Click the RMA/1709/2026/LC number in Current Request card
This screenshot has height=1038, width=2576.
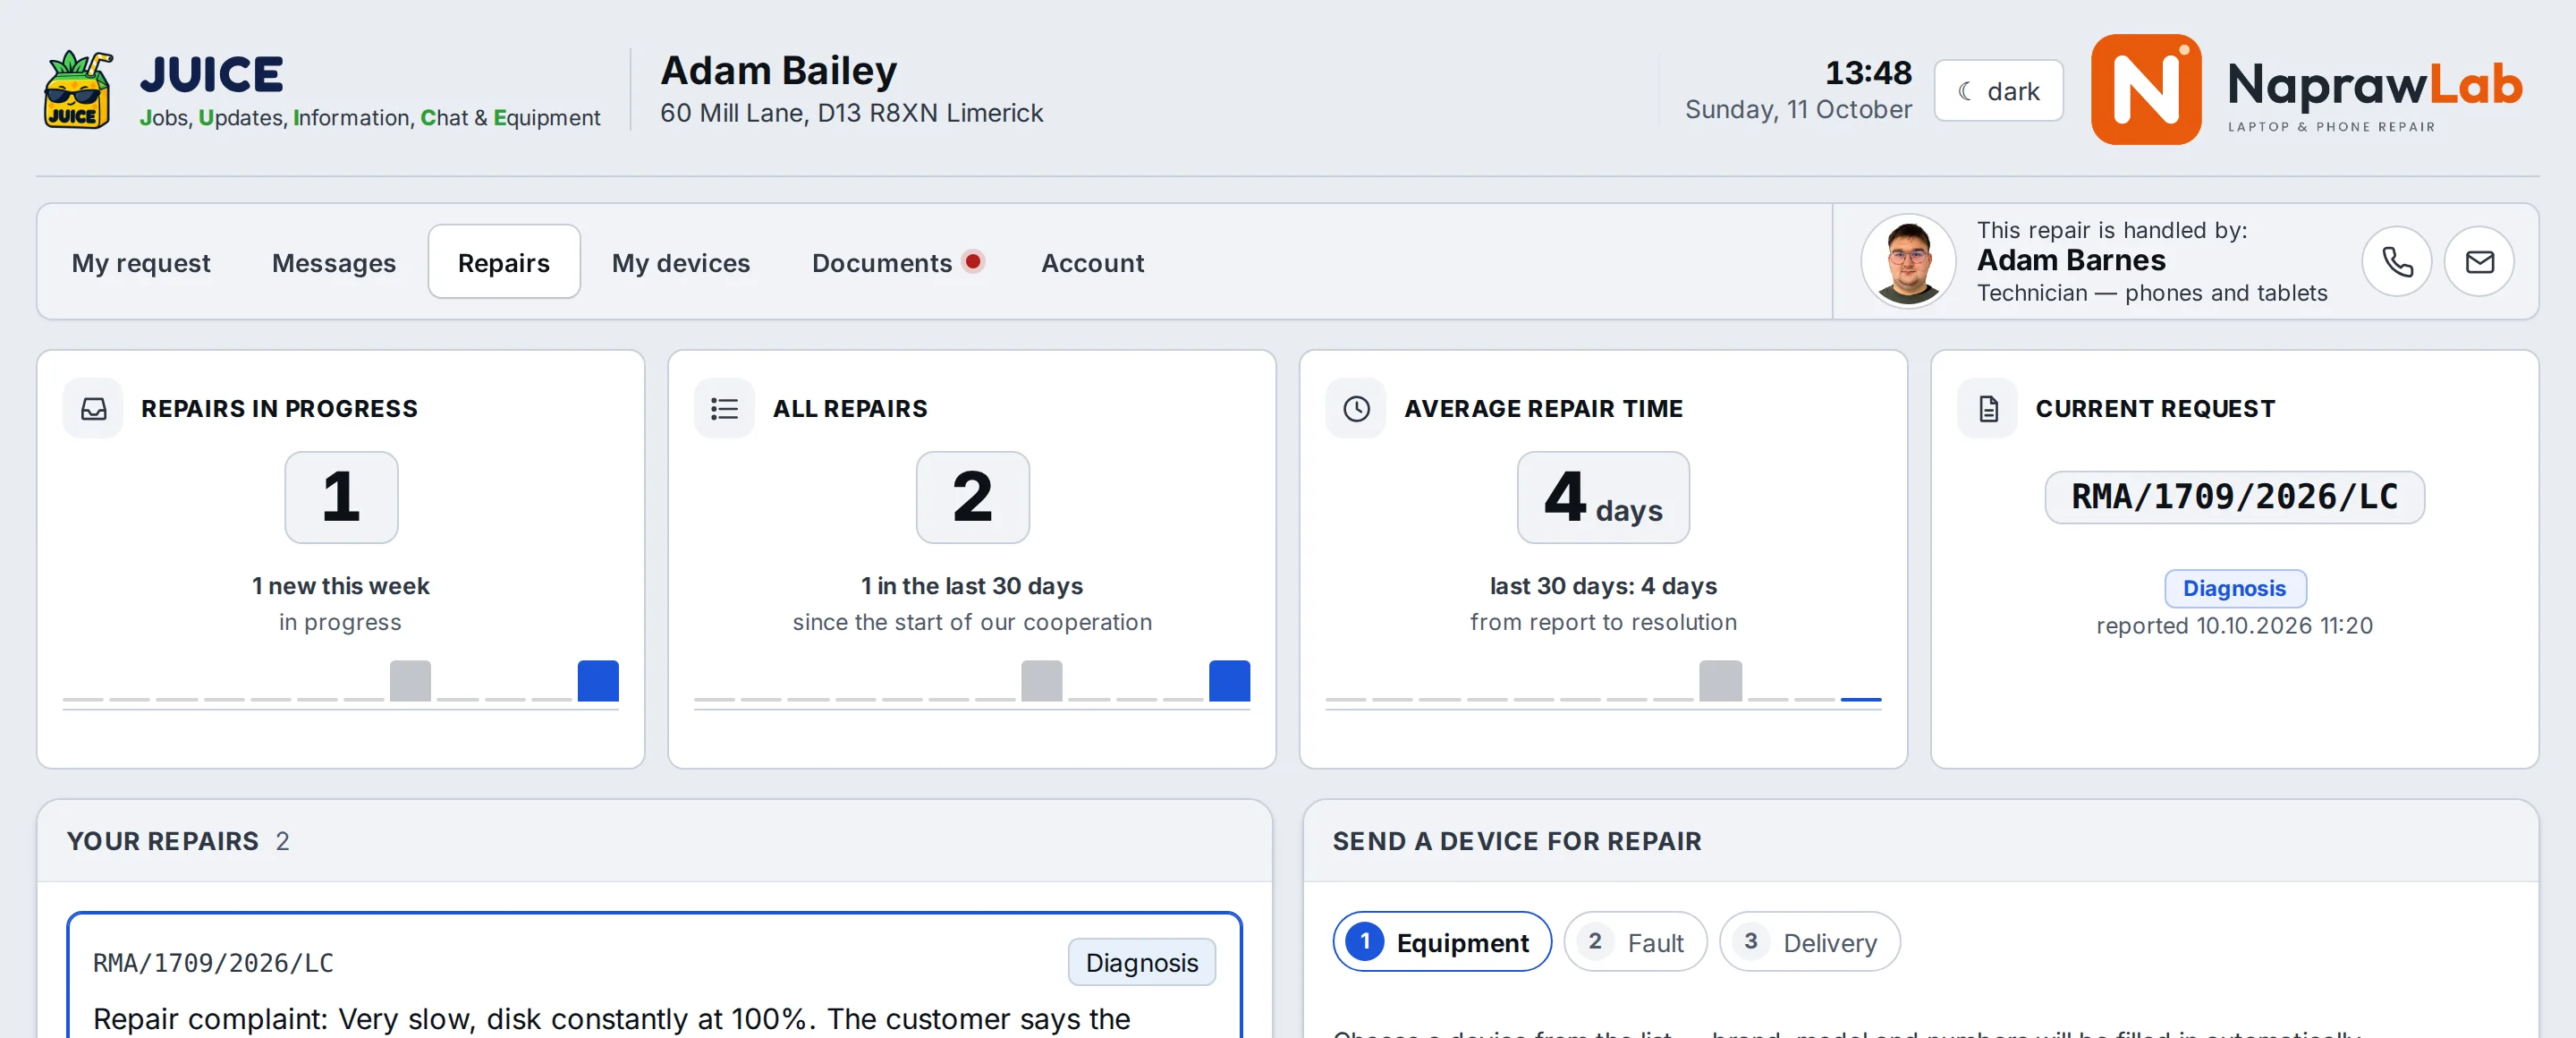point(2234,497)
